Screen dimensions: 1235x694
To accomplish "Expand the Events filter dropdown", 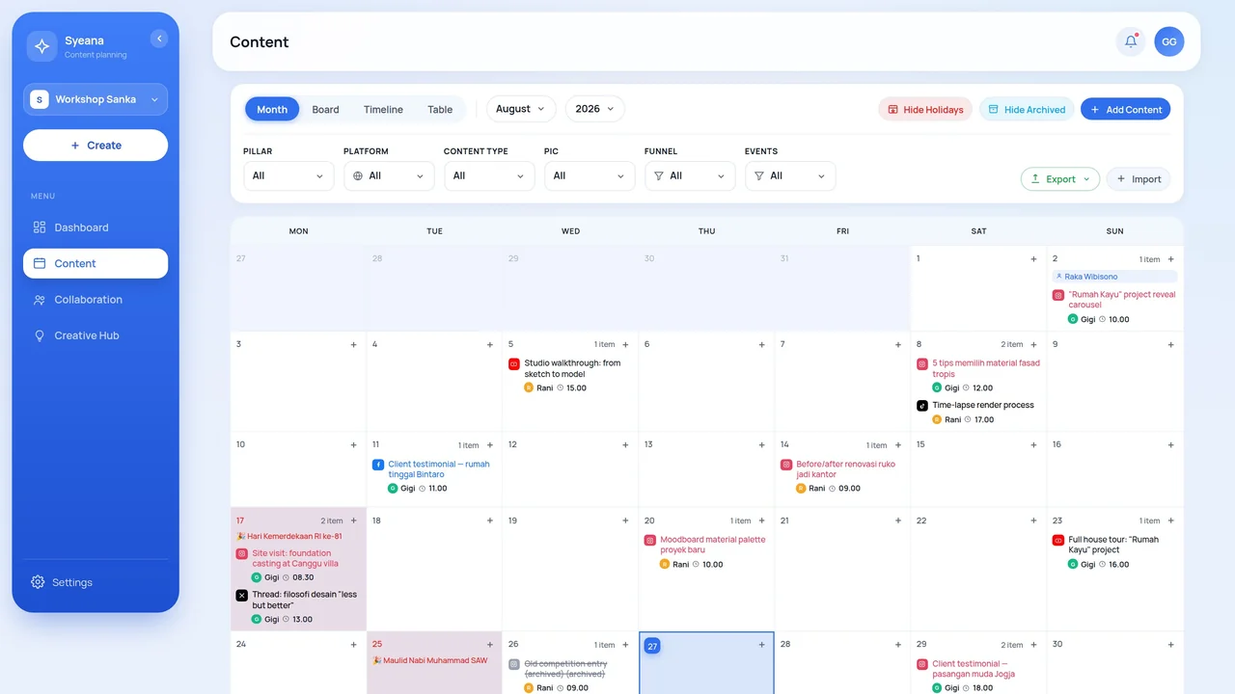I will [x=790, y=175].
